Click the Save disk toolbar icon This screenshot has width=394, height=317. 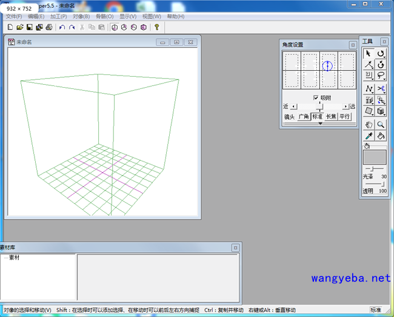point(30,27)
